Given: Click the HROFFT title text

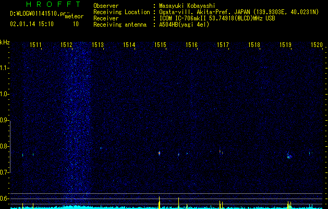Looking at the screenshot, I should click(x=54, y=4).
